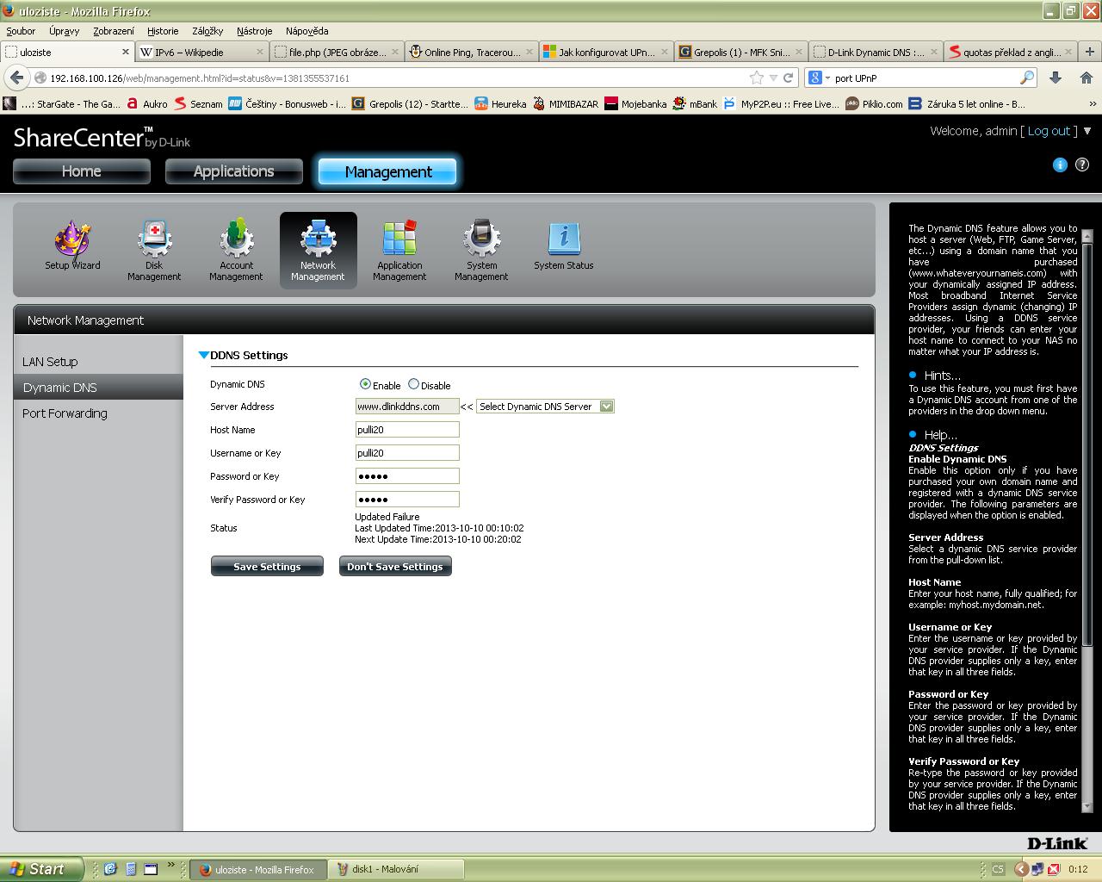Open Aukro bookmark
The height and width of the screenshot is (882, 1102).
coord(146,104)
